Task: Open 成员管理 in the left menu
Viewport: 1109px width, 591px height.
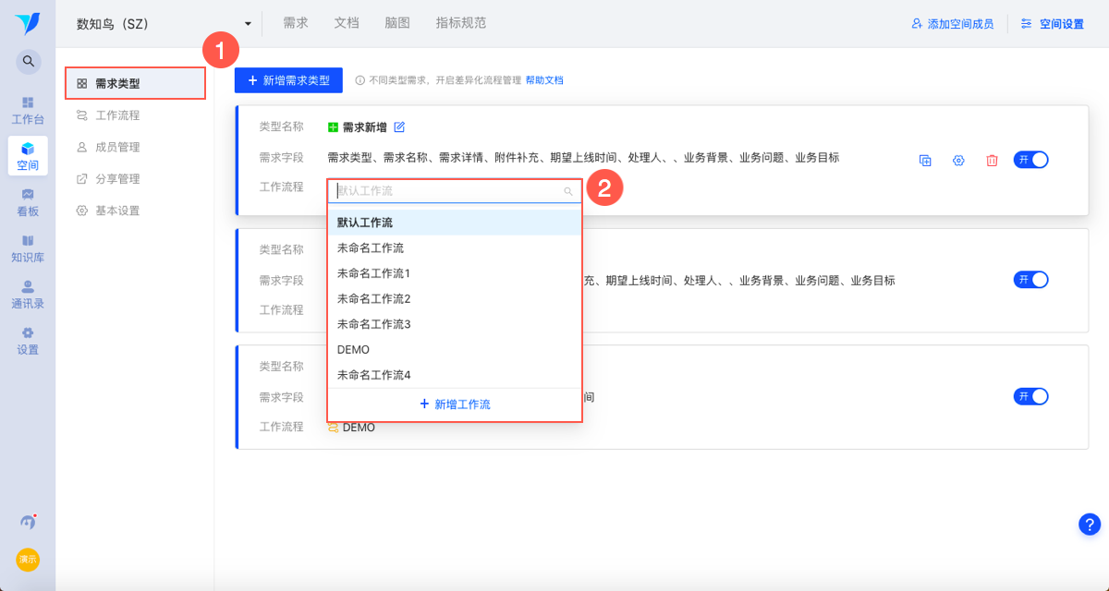Action: [117, 147]
